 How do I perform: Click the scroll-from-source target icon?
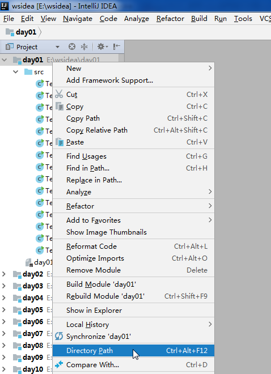72,46
